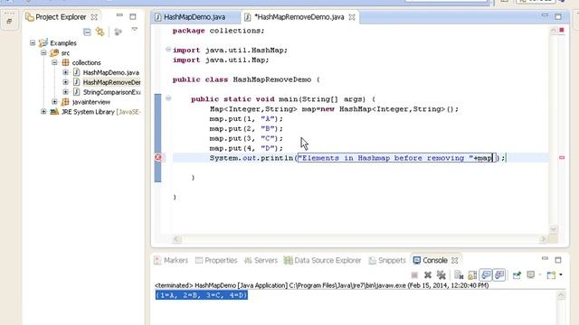Fold the import statements block
Screen dimensions: 579x325
click(168, 50)
